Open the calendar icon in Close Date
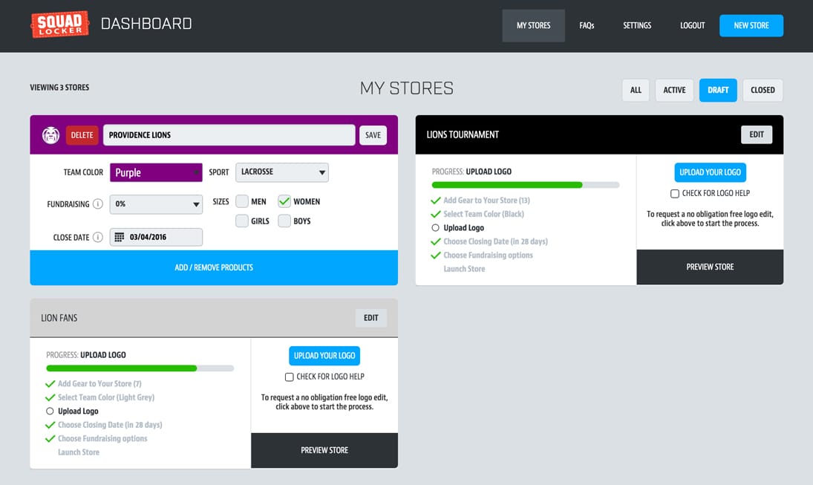This screenshot has height=485, width=813. 120,237
